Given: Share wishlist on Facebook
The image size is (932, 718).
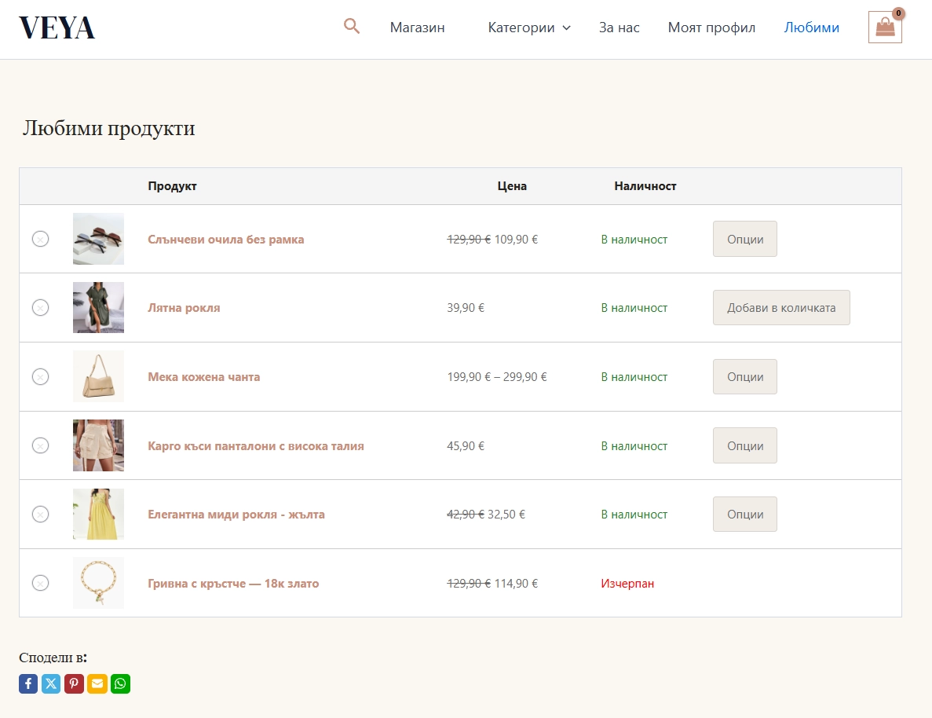Looking at the screenshot, I should point(28,683).
